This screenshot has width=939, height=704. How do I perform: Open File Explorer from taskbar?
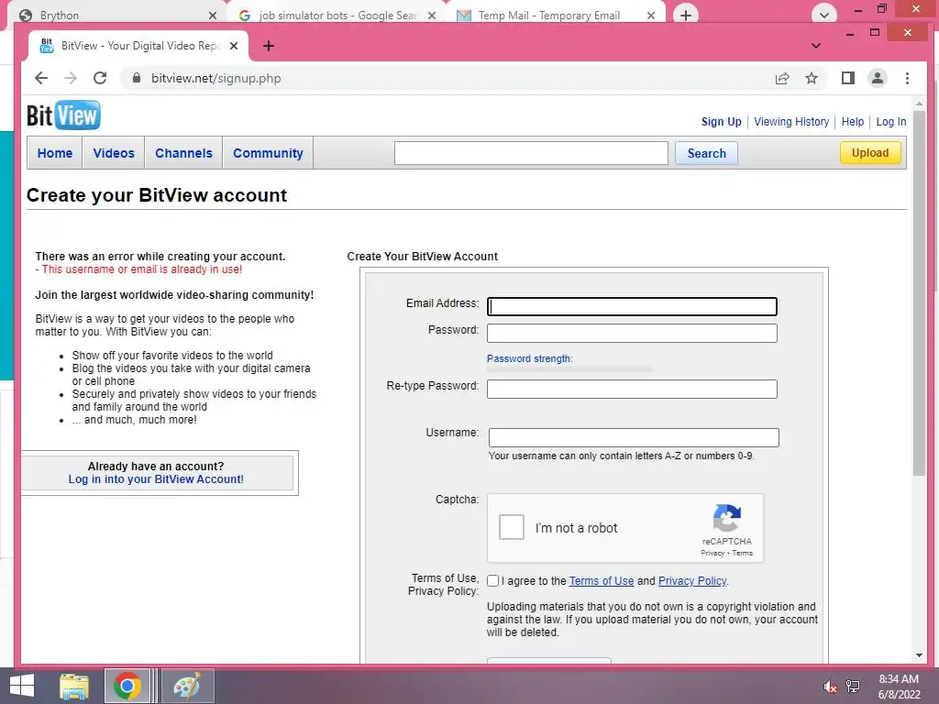[74, 686]
